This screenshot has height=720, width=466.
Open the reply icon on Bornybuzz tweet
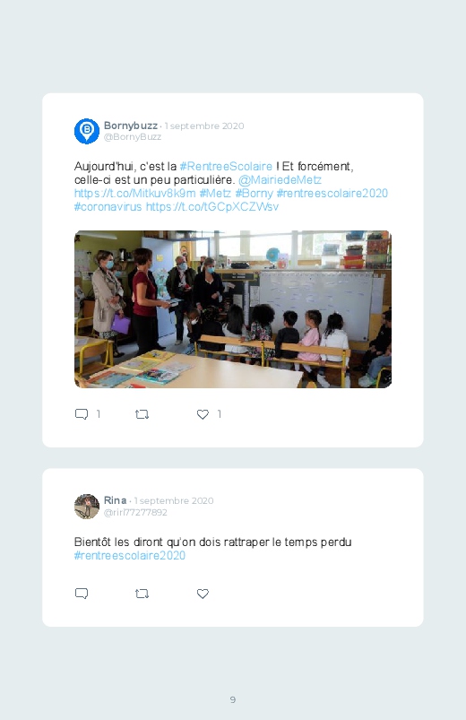pyautogui.click(x=82, y=414)
